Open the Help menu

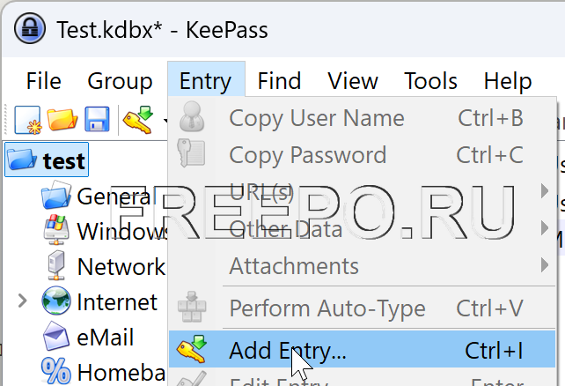tap(508, 81)
